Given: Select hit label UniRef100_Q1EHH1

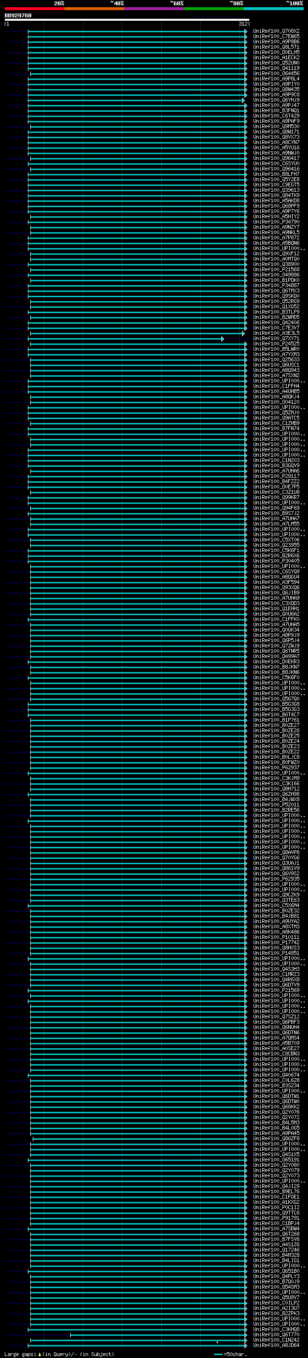Looking at the screenshot, I should tap(276, 608).
